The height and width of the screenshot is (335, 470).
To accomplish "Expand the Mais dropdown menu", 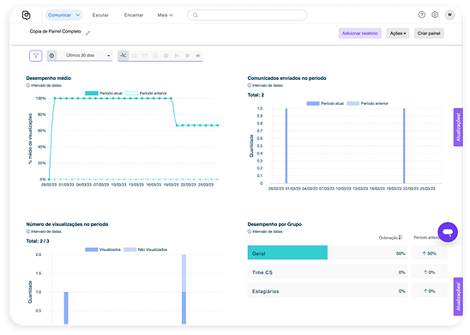I will pyautogui.click(x=166, y=15).
